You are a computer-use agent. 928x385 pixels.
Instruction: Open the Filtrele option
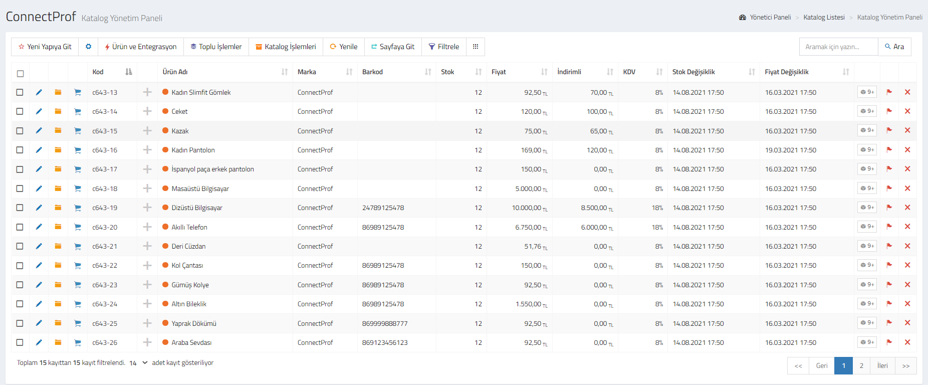tap(444, 47)
